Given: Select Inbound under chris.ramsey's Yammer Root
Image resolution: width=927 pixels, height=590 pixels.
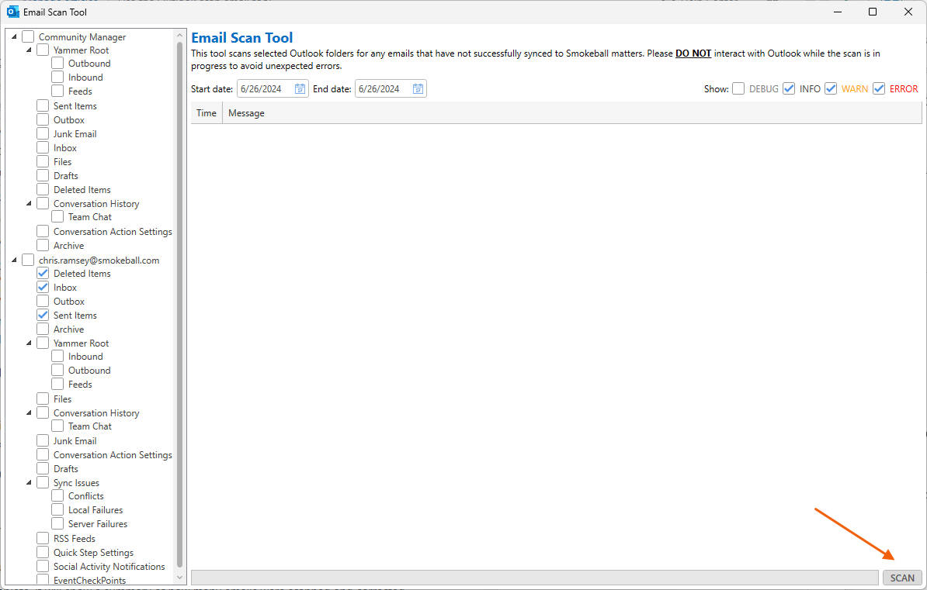Looking at the screenshot, I should (x=85, y=357).
